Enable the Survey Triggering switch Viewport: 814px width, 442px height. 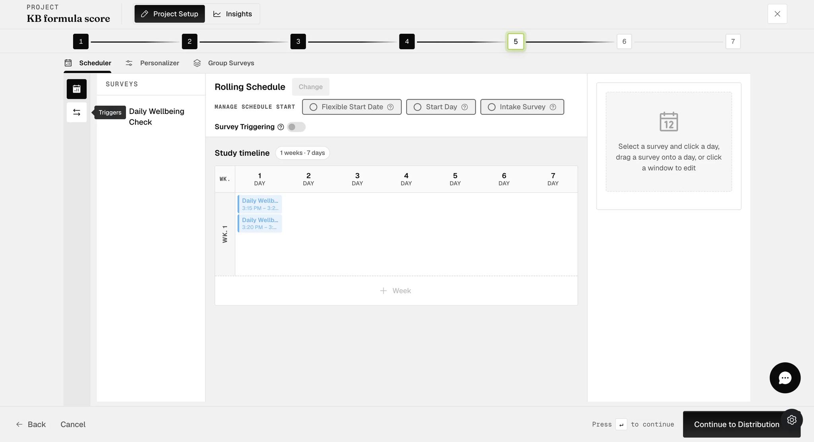coord(296,127)
